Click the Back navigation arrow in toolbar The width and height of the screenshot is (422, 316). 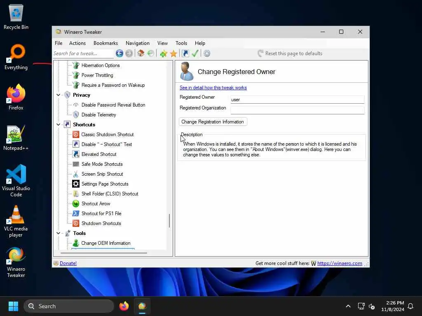[120, 53]
